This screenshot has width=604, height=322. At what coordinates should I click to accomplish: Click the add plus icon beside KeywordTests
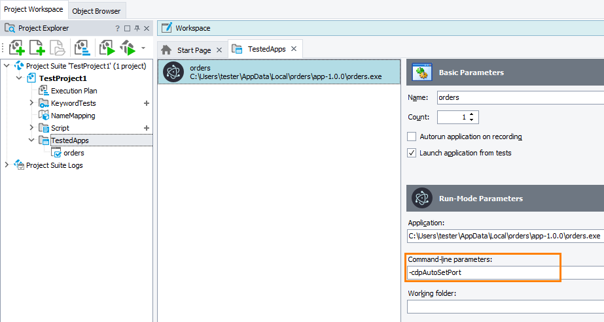coord(147,103)
